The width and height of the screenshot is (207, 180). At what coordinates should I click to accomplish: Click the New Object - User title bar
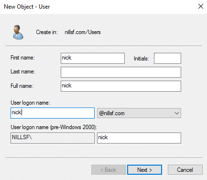pos(27,7)
